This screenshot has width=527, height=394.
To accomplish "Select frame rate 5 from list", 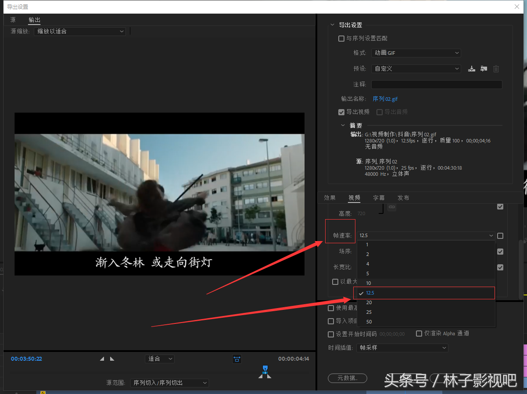I will 426,273.
